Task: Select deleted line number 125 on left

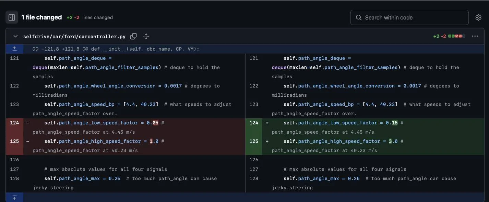Action: tap(14, 141)
